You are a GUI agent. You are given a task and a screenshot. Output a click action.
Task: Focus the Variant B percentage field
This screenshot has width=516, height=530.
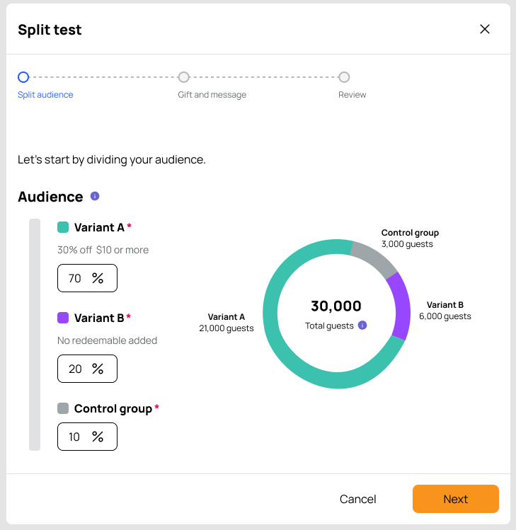[x=87, y=369]
